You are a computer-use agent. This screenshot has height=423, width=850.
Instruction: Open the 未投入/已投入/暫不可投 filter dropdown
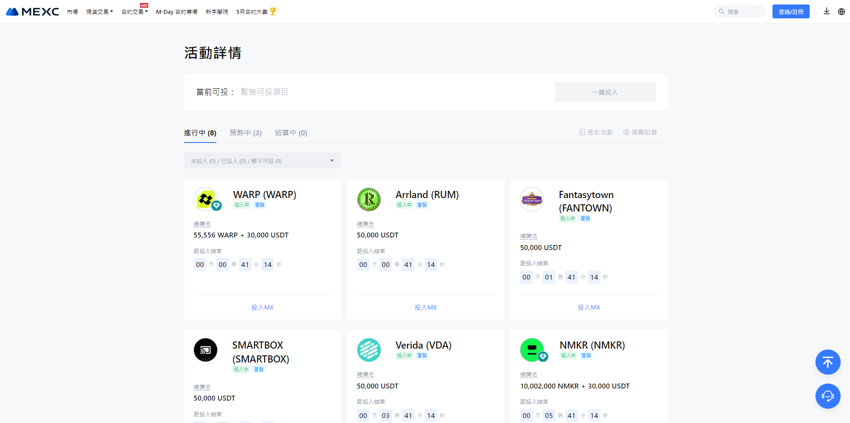[262, 160]
